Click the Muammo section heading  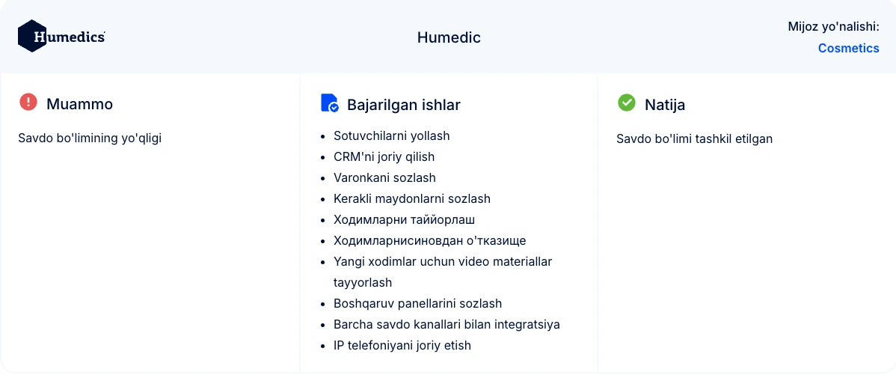pyautogui.click(x=79, y=104)
